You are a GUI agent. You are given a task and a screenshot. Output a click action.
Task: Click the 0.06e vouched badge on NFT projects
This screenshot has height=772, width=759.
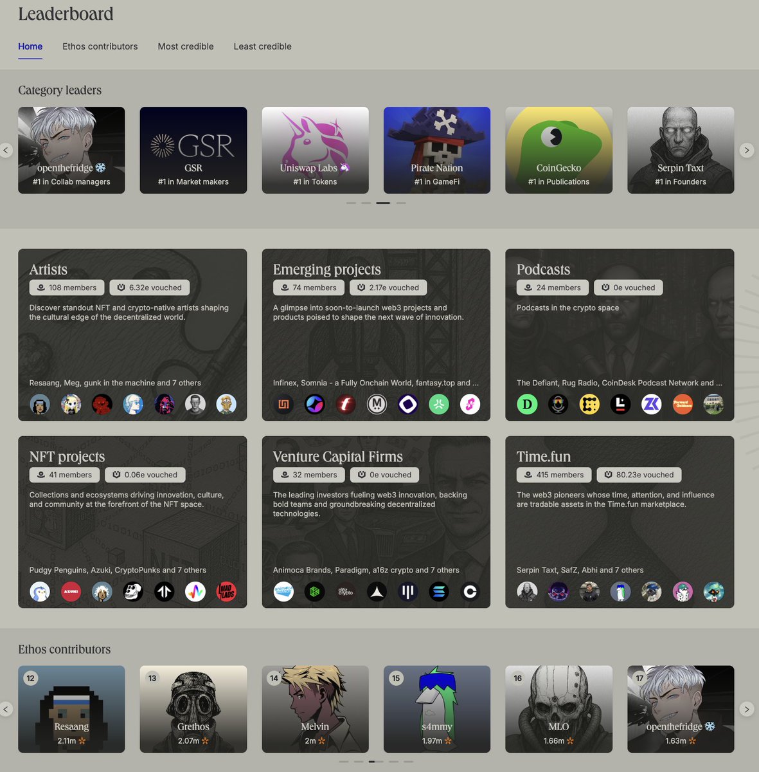click(x=145, y=475)
